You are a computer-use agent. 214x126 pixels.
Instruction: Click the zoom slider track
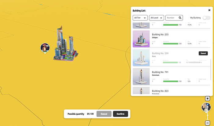pos(208,117)
